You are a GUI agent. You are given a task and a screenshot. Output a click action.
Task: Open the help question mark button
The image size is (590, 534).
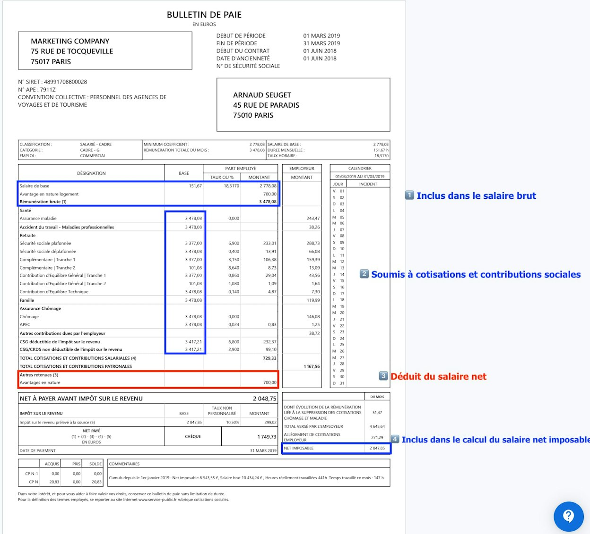[x=568, y=516]
